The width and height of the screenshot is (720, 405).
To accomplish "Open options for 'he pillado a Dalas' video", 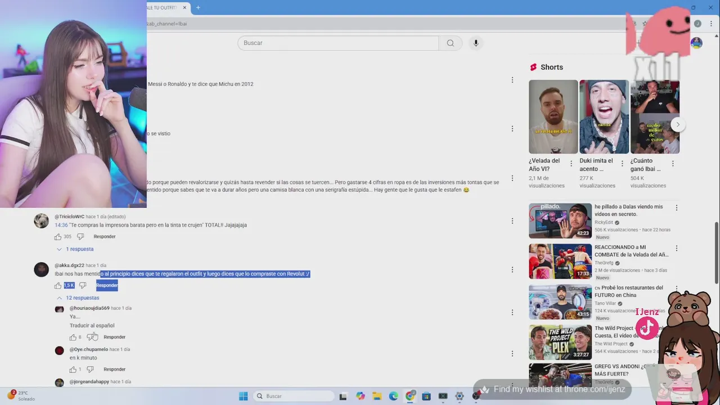I will click(676, 208).
